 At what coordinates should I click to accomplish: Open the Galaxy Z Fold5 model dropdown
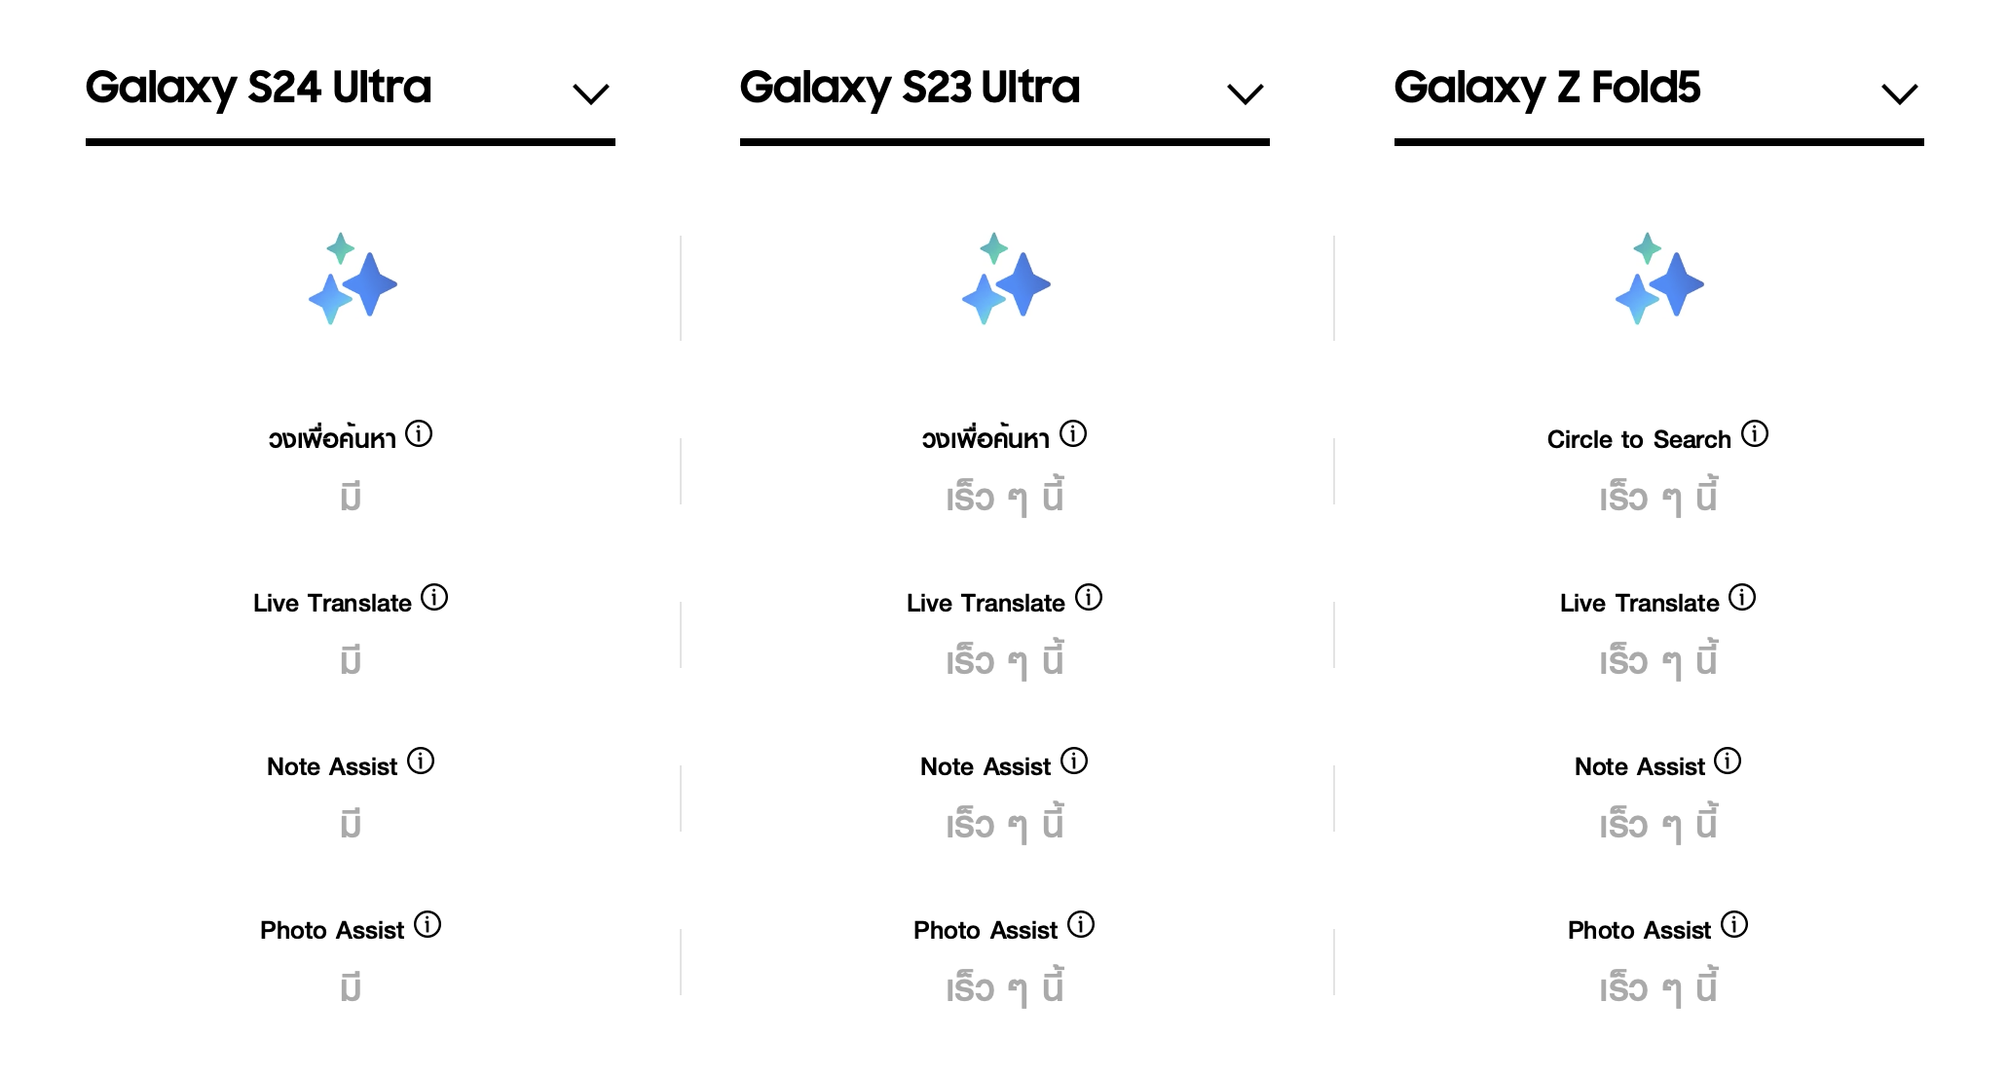pyautogui.click(x=1899, y=93)
